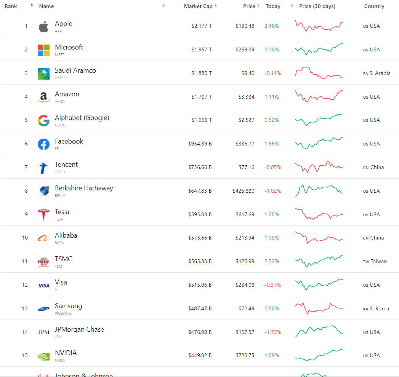
Task: Click the Berkshire Hathaway logo icon
Action: tap(44, 191)
